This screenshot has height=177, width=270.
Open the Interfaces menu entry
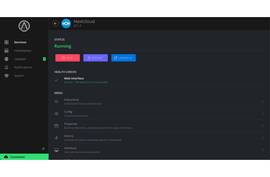70,148
